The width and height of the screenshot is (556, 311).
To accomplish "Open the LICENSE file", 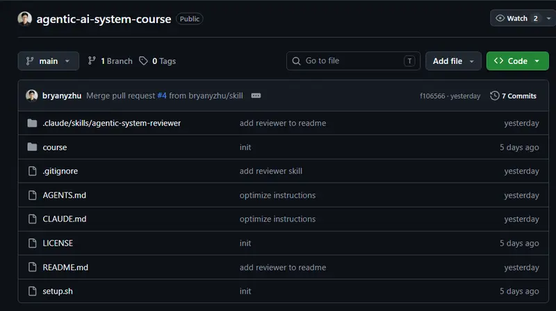I will point(58,243).
